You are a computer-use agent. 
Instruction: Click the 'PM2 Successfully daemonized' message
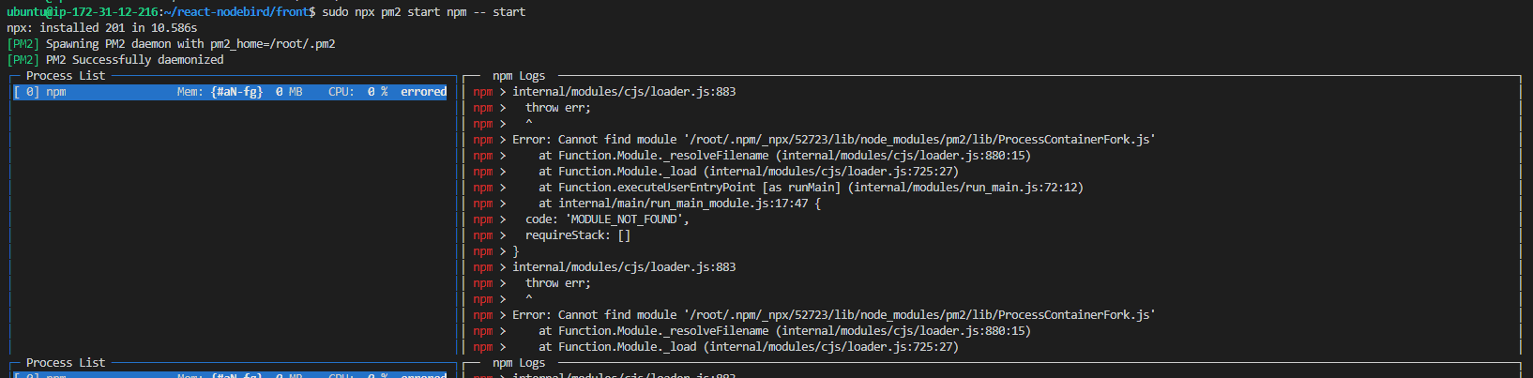(x=134, y=60)
